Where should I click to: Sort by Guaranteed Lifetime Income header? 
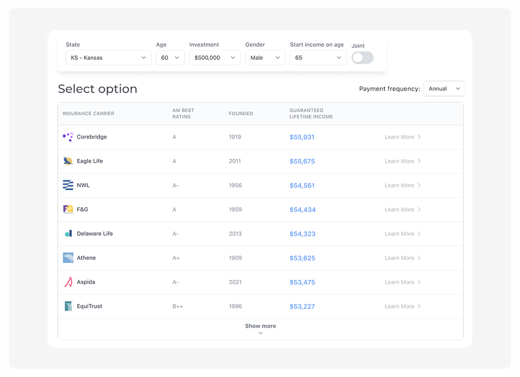coord(311,113)
